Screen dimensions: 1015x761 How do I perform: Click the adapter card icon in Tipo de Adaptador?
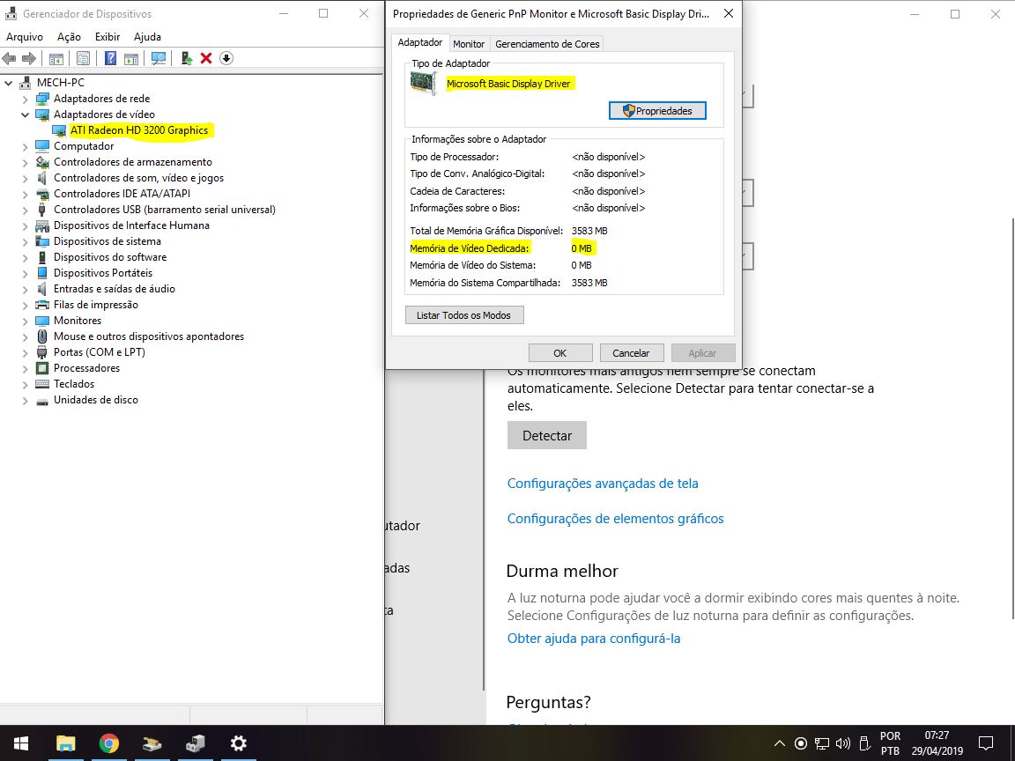[424, 84]
